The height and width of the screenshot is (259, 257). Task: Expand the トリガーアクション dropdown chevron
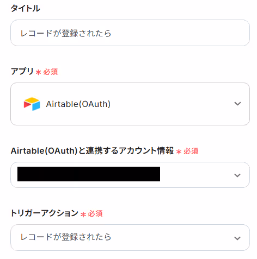click(237, 238)
